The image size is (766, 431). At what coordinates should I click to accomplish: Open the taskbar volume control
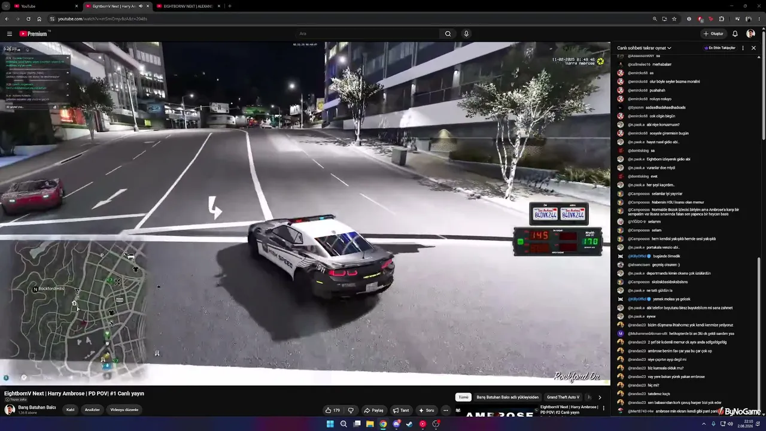point(730,424)
